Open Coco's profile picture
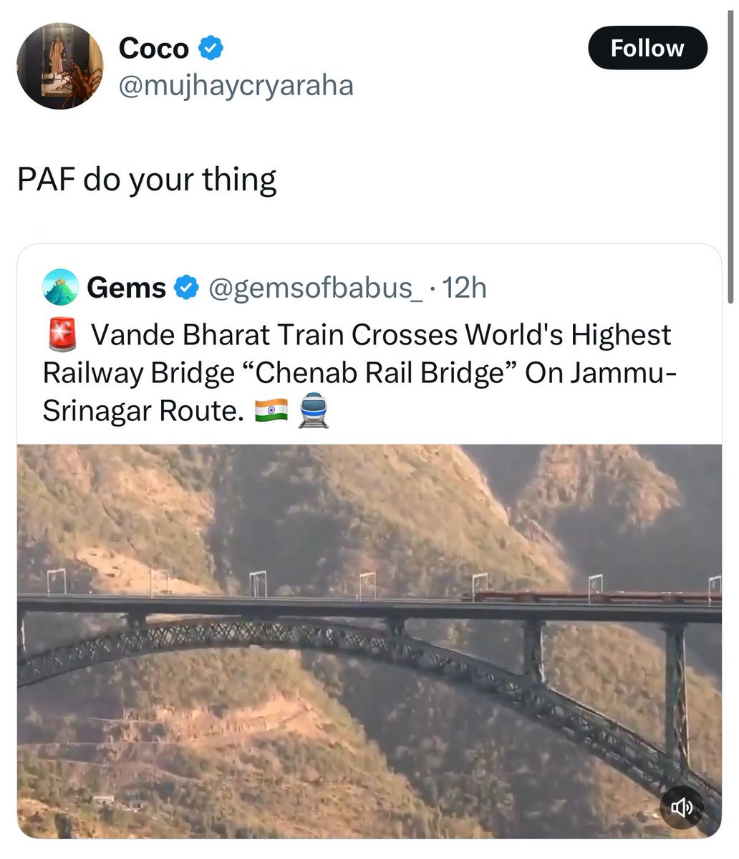 (59, 66)
